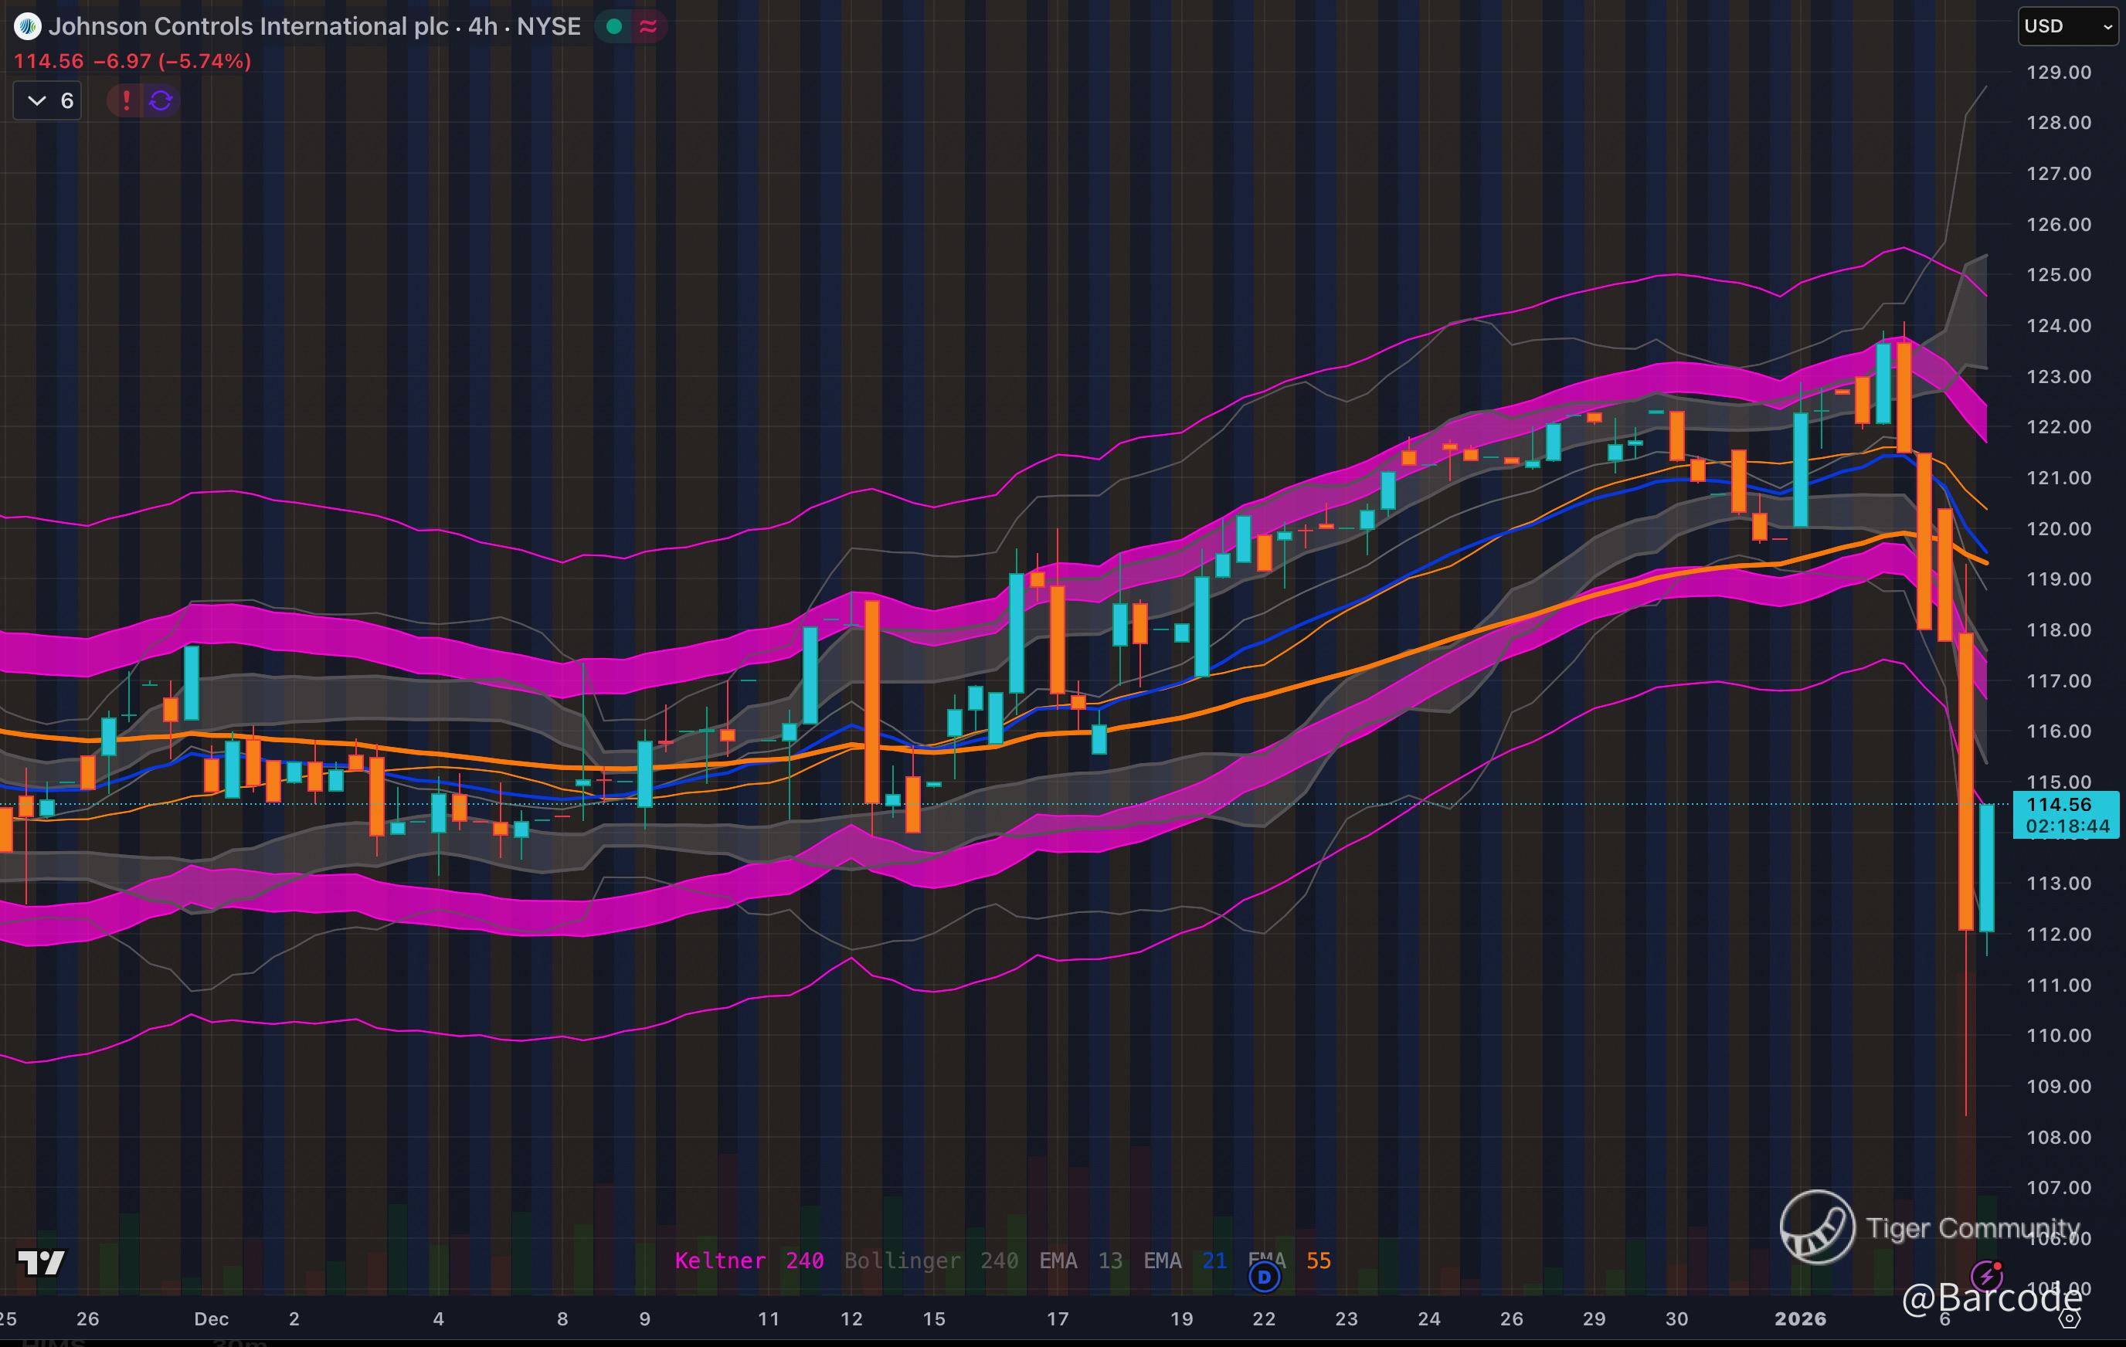Viewport: 2126px width, 1347px height.
Task: Click the 129.00 price scale label
Action: pos(2058,73)
